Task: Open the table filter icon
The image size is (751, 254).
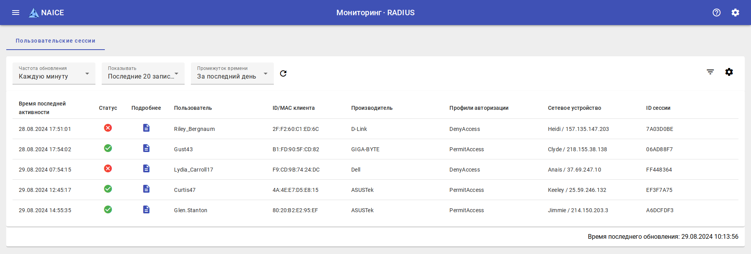Action: pyautogui.click(x=710, y=72)
